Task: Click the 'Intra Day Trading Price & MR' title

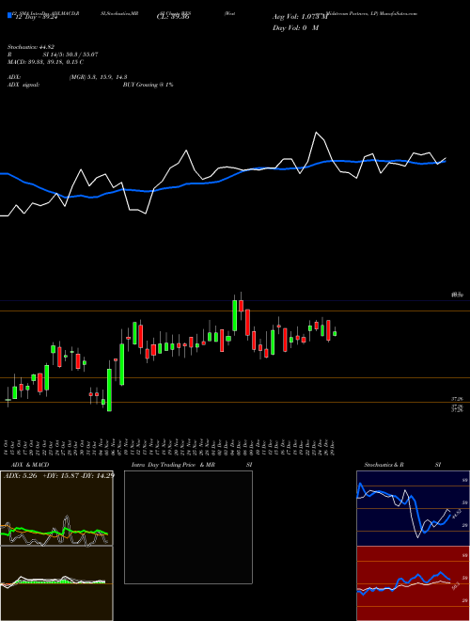Action: tap(173, 465)
